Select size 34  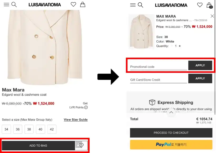pyautogui.click(x=6, y=129)
